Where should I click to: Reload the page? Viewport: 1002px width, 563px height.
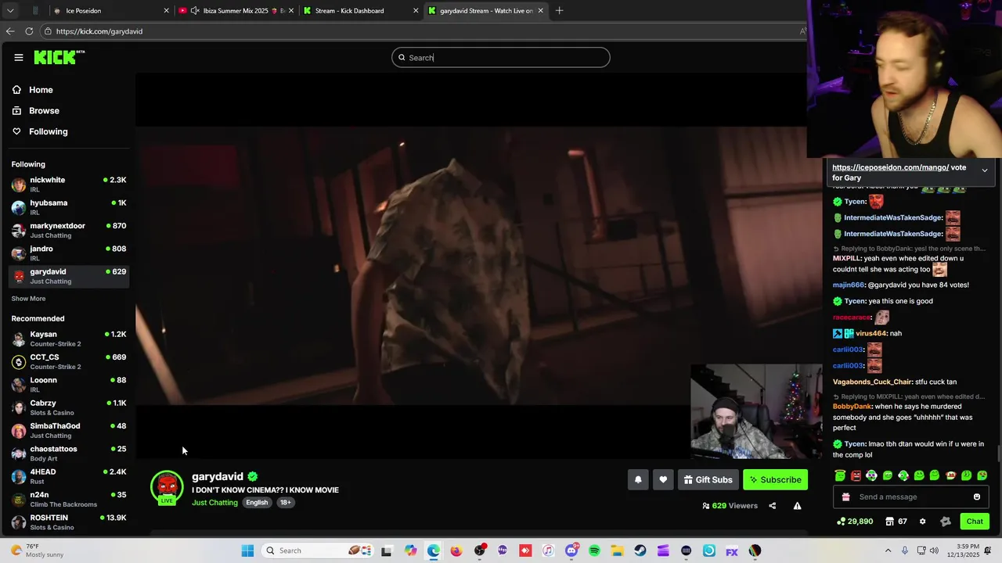tap(29, 31)
